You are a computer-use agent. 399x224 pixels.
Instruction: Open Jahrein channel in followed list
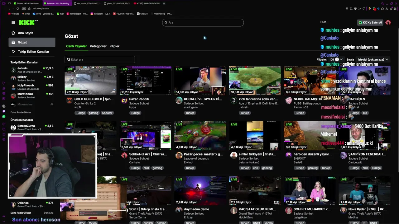(32, 70)
